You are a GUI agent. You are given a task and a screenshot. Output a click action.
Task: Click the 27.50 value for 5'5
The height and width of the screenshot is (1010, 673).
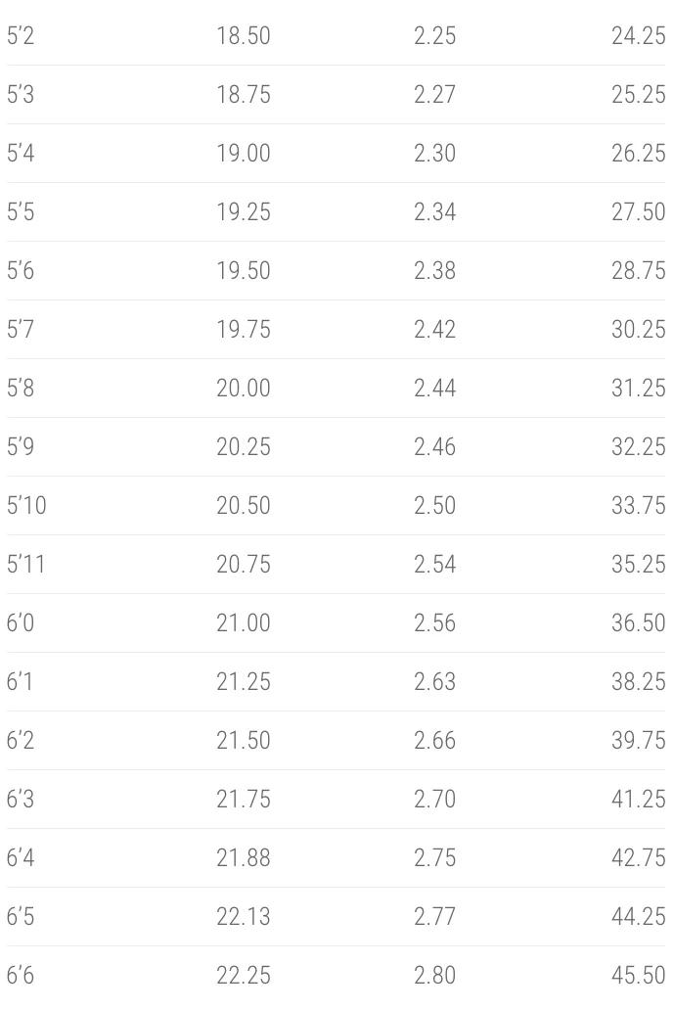click(x=638, y=211)
